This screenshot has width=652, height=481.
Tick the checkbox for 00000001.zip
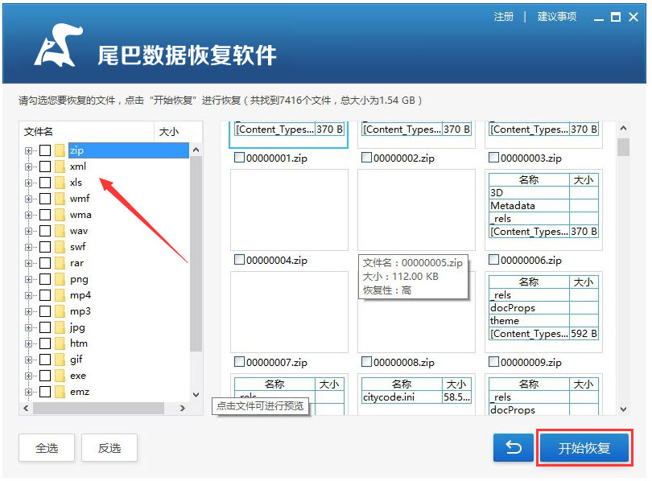(x=239, y=158)
